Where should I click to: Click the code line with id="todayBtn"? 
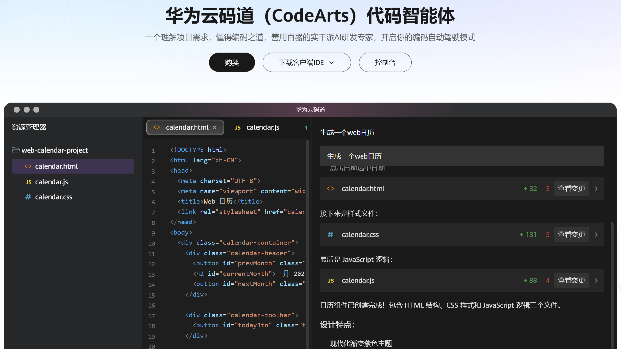click(x=249, y=325)
